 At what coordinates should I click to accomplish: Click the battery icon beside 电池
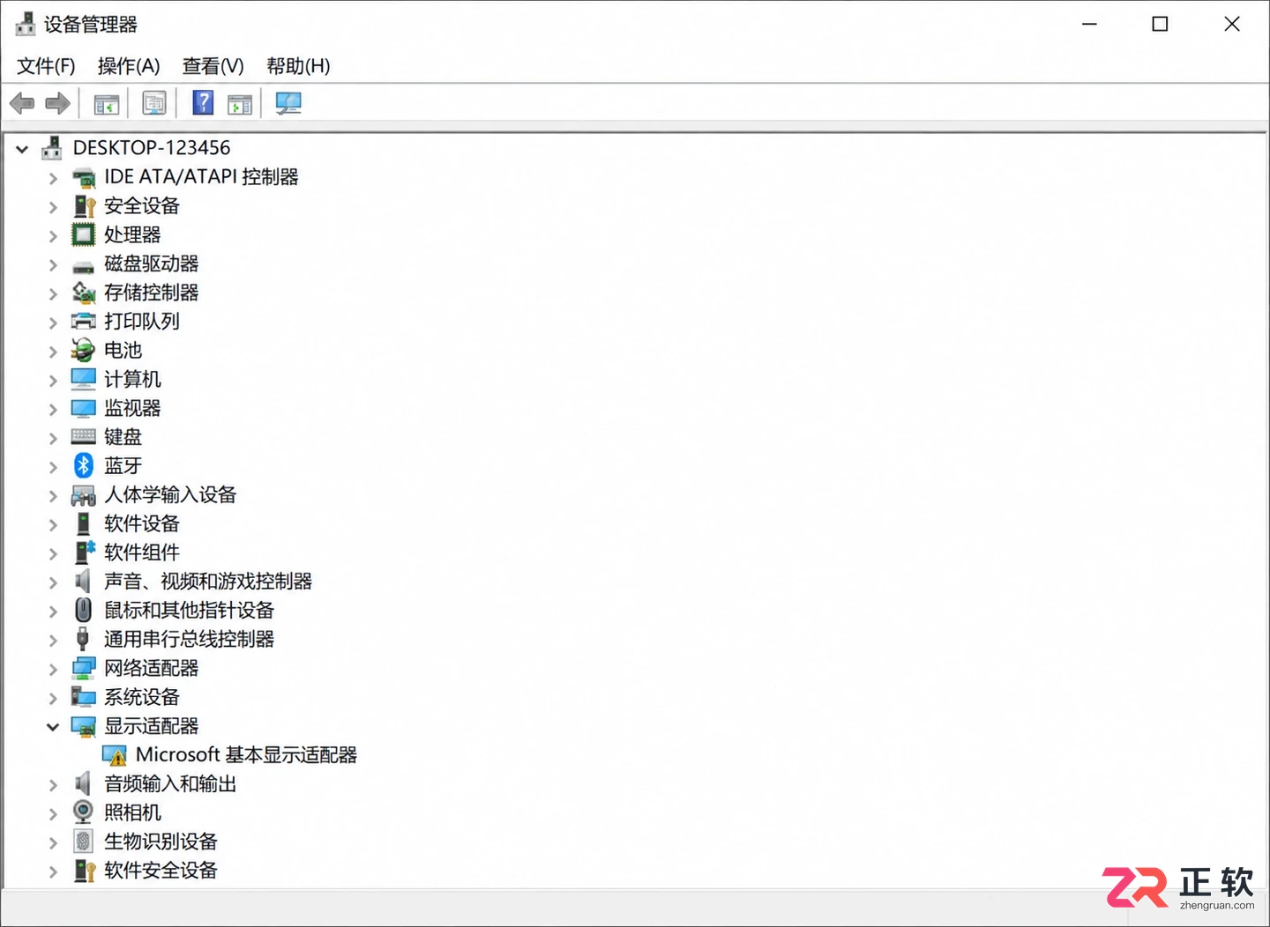tap(83, 350)
